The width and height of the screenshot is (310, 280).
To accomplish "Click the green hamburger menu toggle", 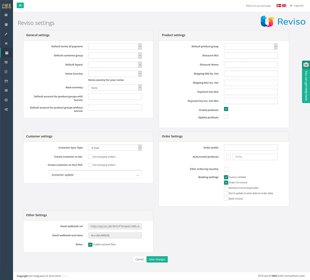I will point(20,5).
